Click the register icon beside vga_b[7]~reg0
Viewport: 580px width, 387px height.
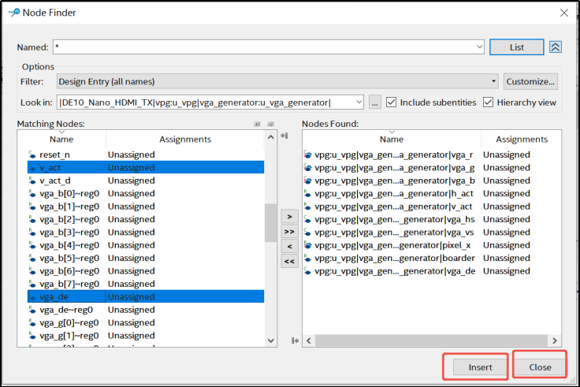tap(32, 285)
